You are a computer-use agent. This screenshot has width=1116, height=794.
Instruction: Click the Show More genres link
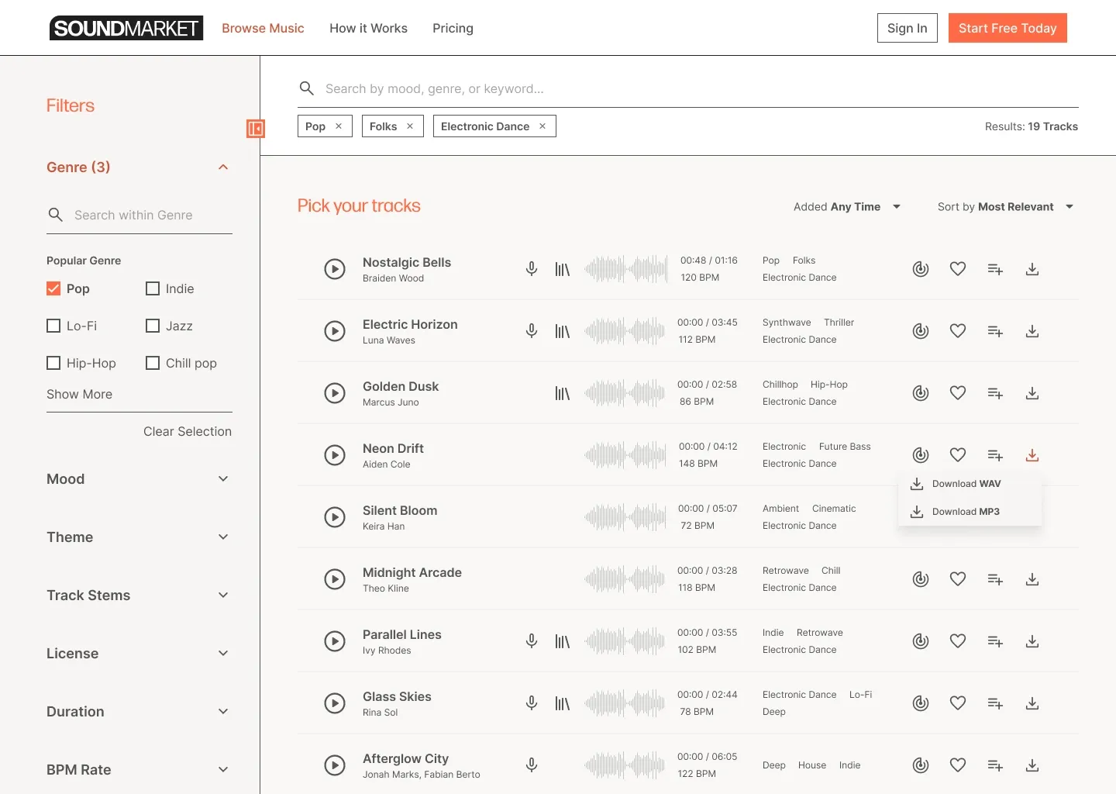79,394
